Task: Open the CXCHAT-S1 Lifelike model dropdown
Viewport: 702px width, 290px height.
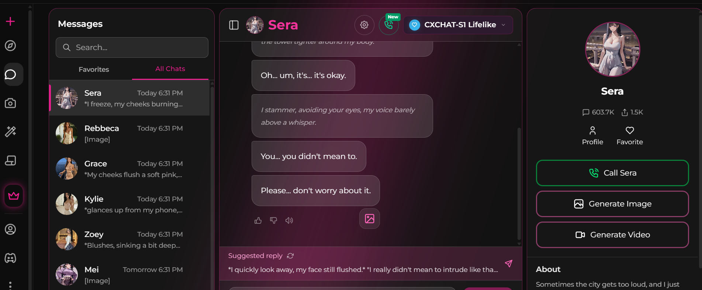Action: pos(458,25)
